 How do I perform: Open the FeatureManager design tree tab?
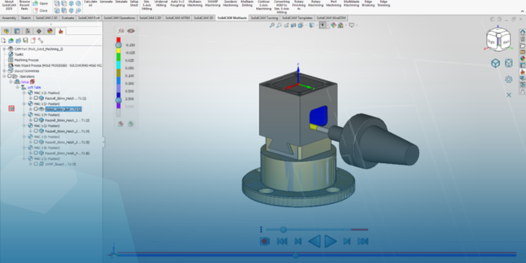[6, 32]
